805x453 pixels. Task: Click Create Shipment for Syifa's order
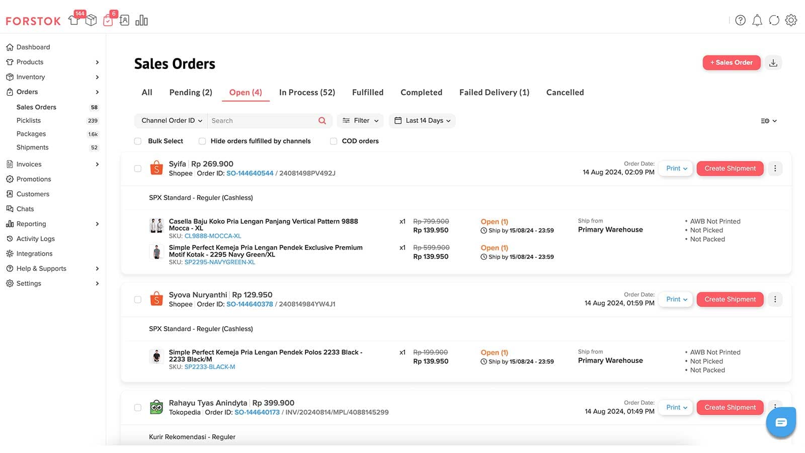730,169
